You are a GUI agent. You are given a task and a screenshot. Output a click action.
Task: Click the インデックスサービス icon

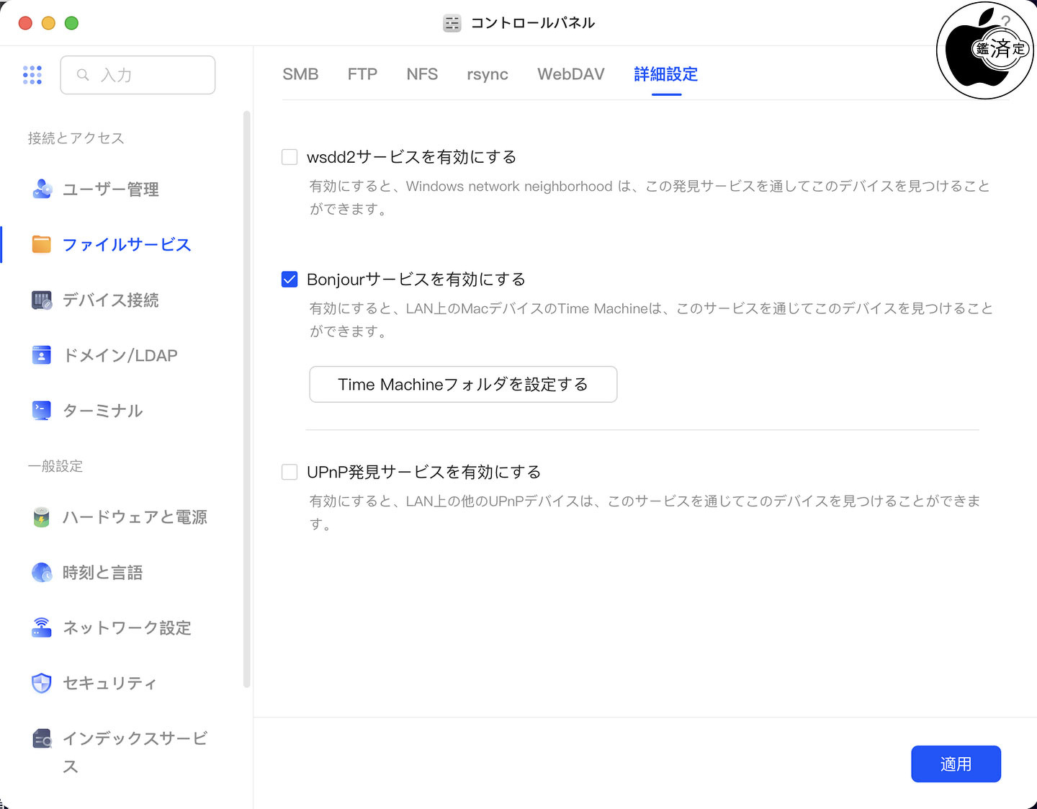pos(42,738)
